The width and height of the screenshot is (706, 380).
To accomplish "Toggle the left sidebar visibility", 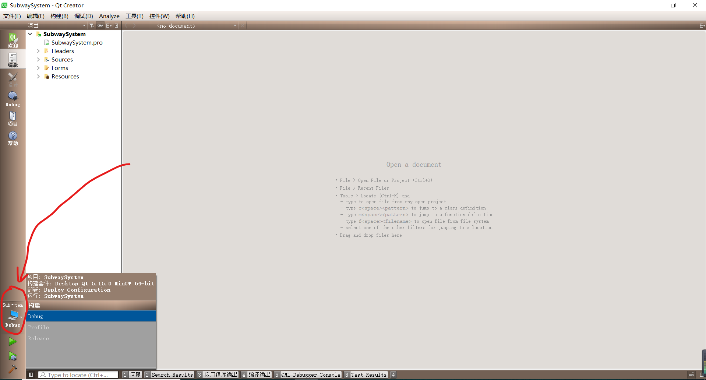I will click(x=31, y=375).
